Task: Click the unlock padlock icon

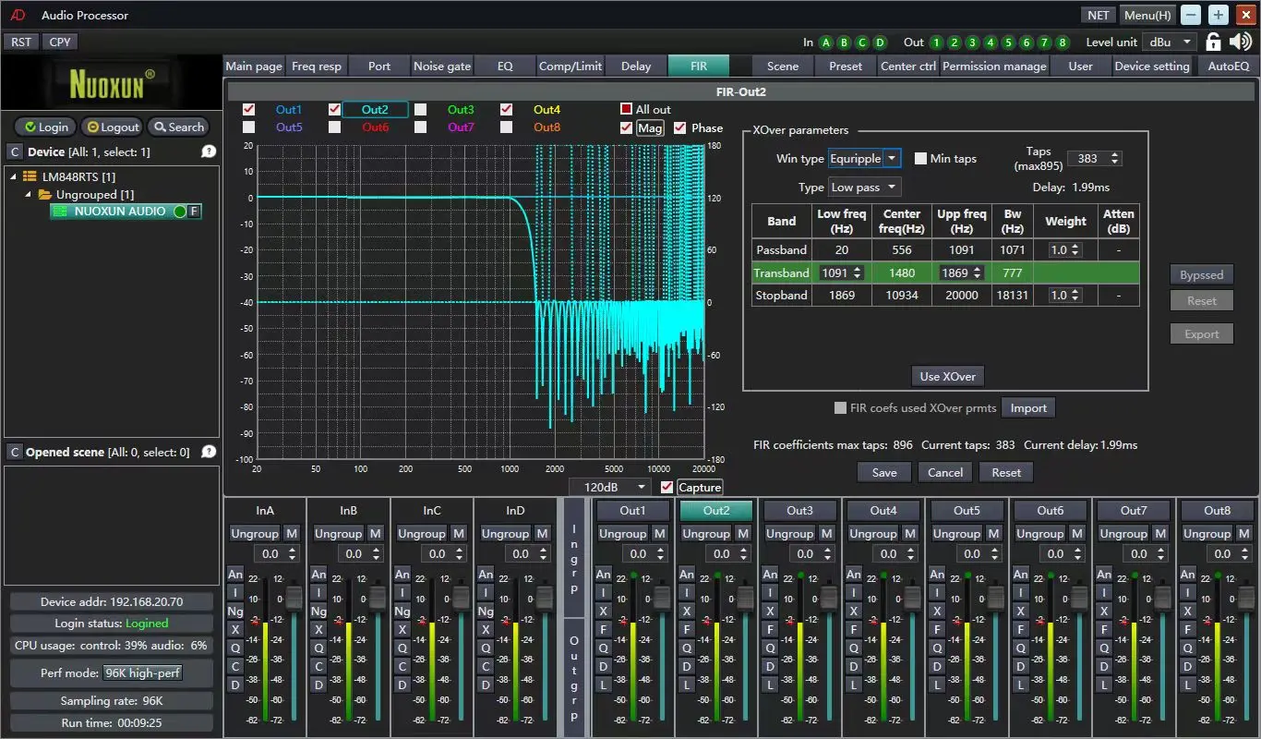Action: tap(1214, 42)
